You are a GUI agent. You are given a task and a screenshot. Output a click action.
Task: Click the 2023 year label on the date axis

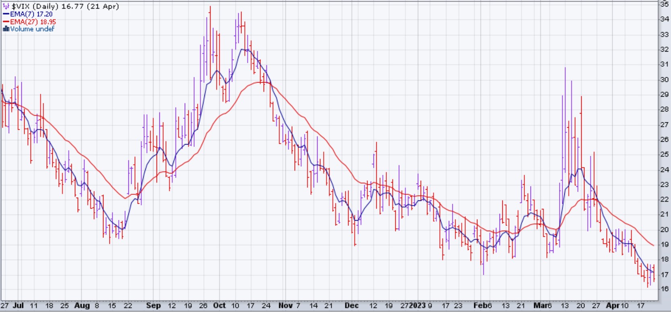point(417,306)
